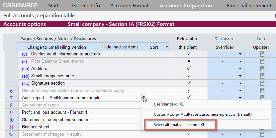Open row number 9 link
276x138 pixels.
[11, 112]
